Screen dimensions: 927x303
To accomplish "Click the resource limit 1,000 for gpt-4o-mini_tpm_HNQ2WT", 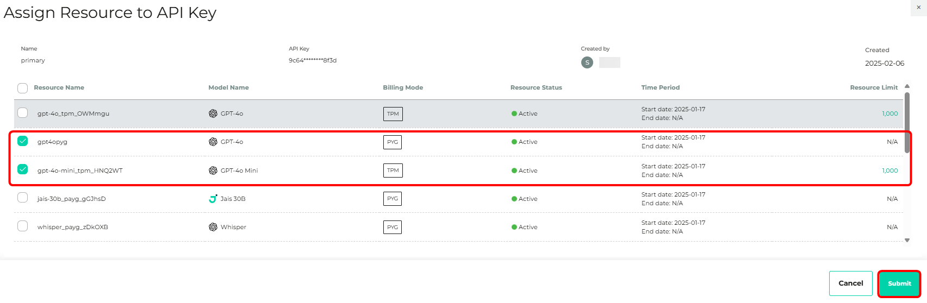I will [x=890, y=171].
